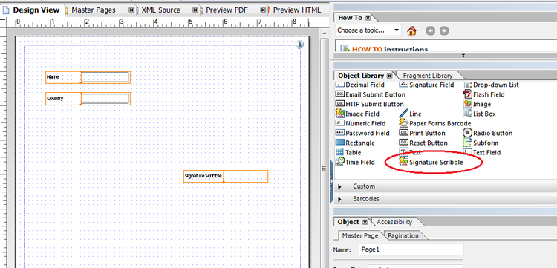Pick the Paper Forms Barcode object
557x268 pixels.
(x=435, y=123)
